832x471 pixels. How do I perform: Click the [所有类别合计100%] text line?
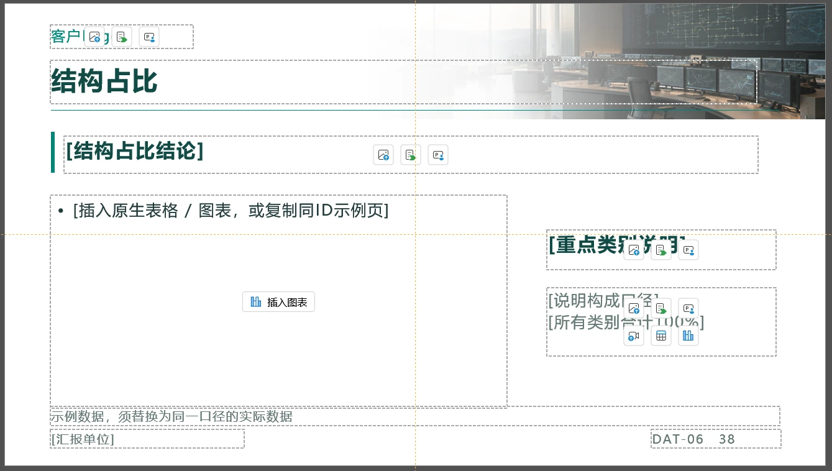[x=626, y=322]
